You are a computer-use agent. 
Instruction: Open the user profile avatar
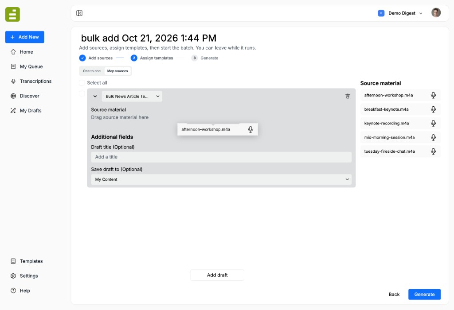point(436,13)
